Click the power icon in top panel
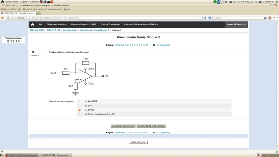The height and width of the screenshot is (157, 279). click(277, 2)
